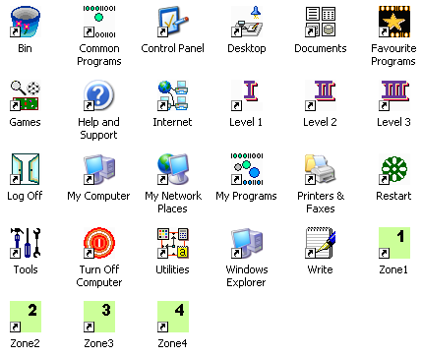Click the "Control Panel" label text
This screenshot has height=357, width=422.
point(172,48)
